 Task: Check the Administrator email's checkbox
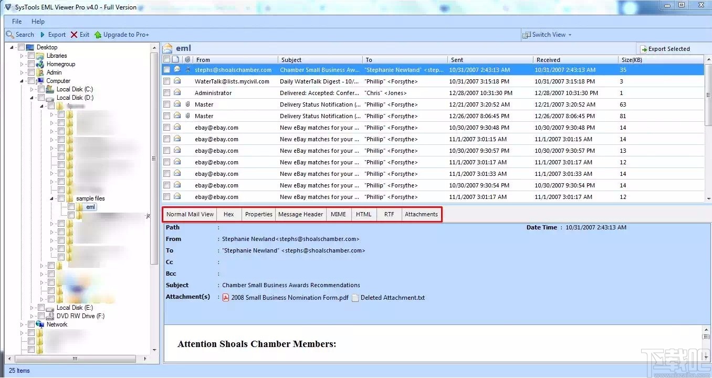tap(166, 93)
